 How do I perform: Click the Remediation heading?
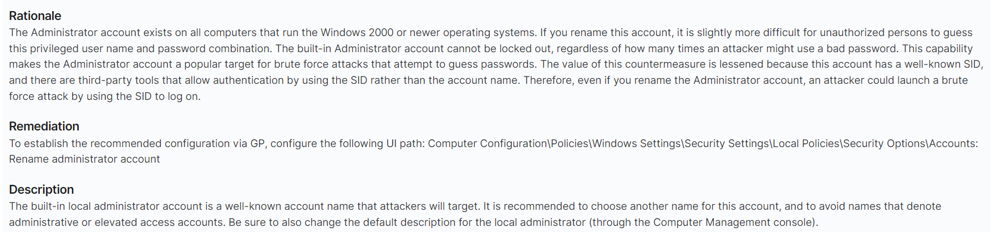44,127
